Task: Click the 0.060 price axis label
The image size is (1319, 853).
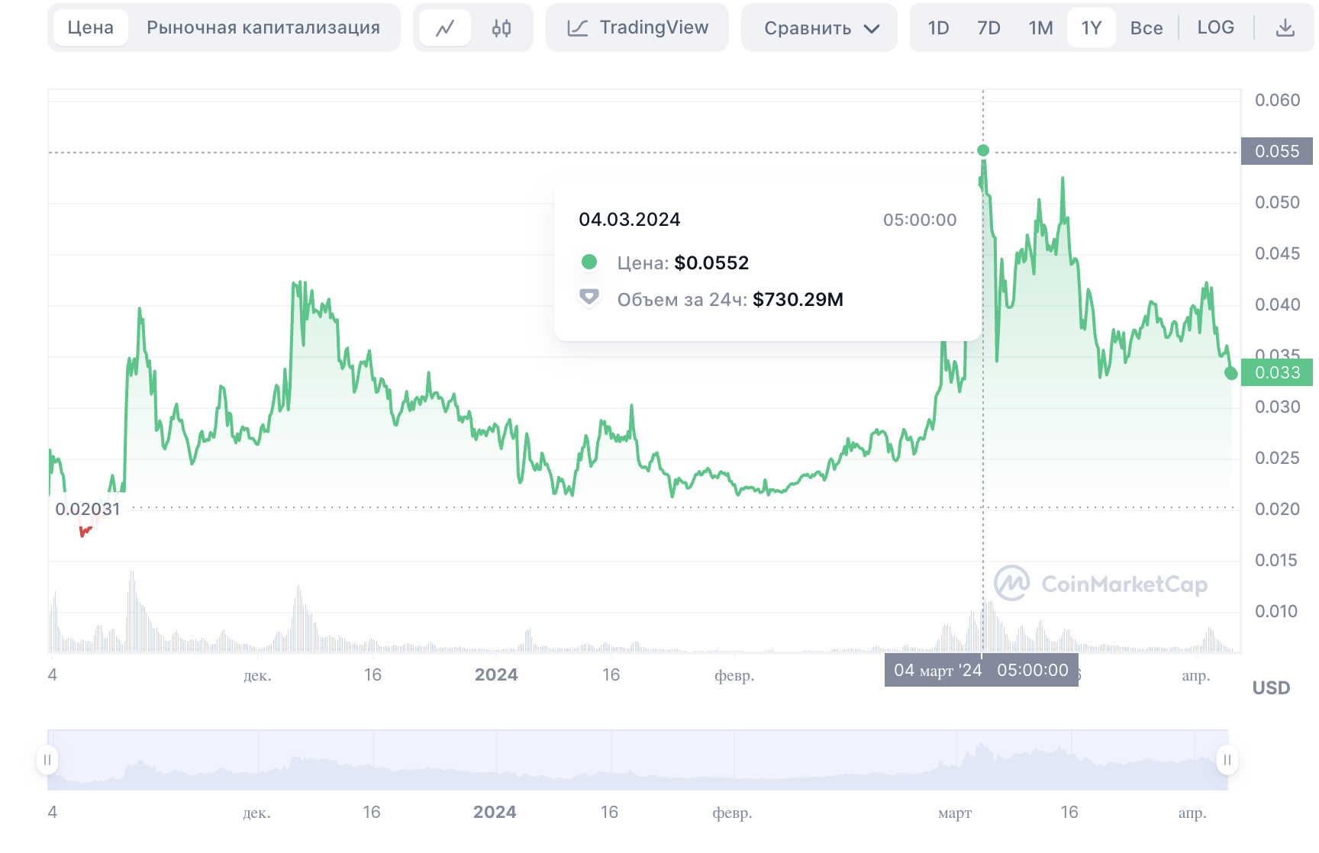Action: pos(1277,100)
